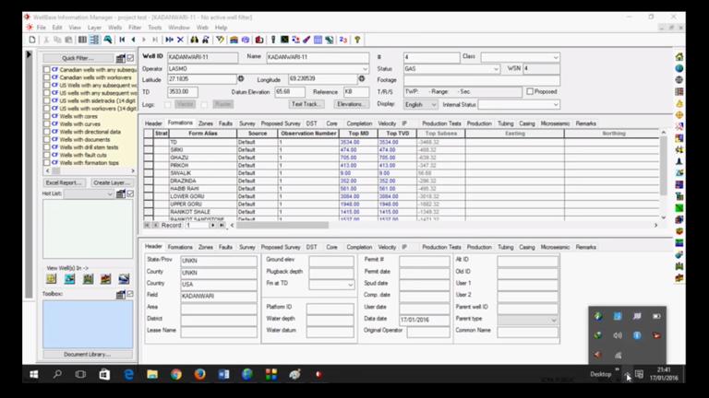This screenshot has height=398, width=709.
Task: Click the home icon in right sidebar
Action: coord(679,57)
